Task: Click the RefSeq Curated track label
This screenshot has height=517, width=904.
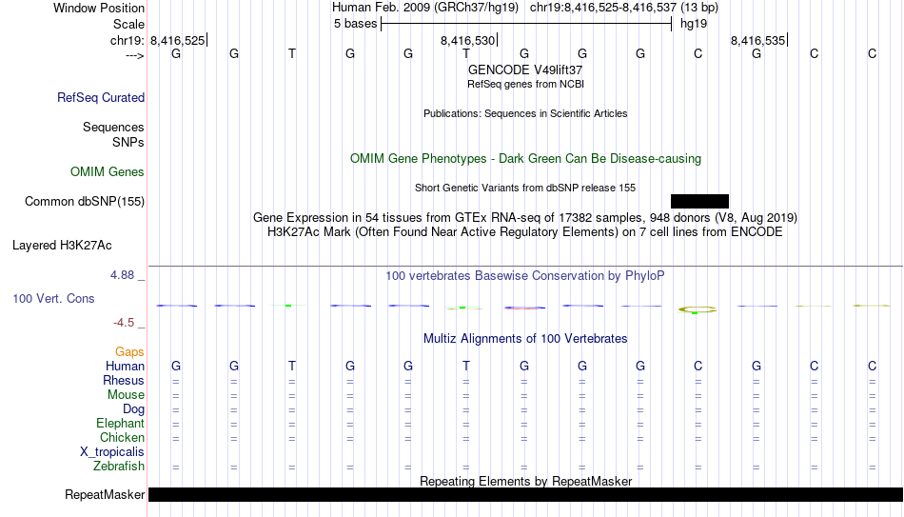Action: [x=100, y=97]
